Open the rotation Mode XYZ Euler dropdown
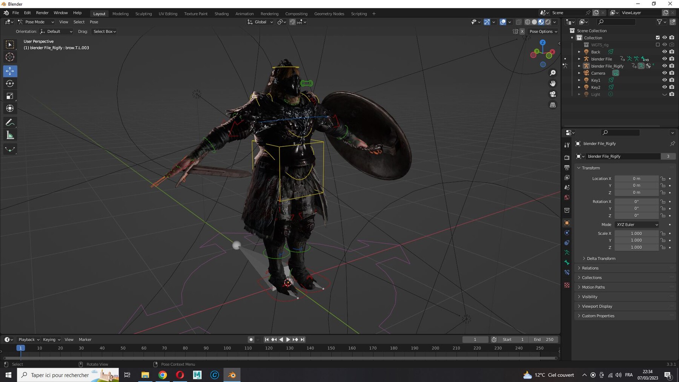The height and width of the screenshot is (382, 679). pos(637,225)
